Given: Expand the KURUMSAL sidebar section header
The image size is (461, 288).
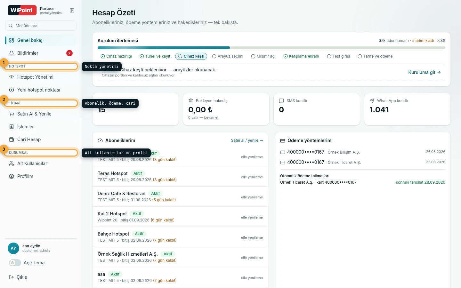Looking at the screenshot, I should [x=41, y=153].
